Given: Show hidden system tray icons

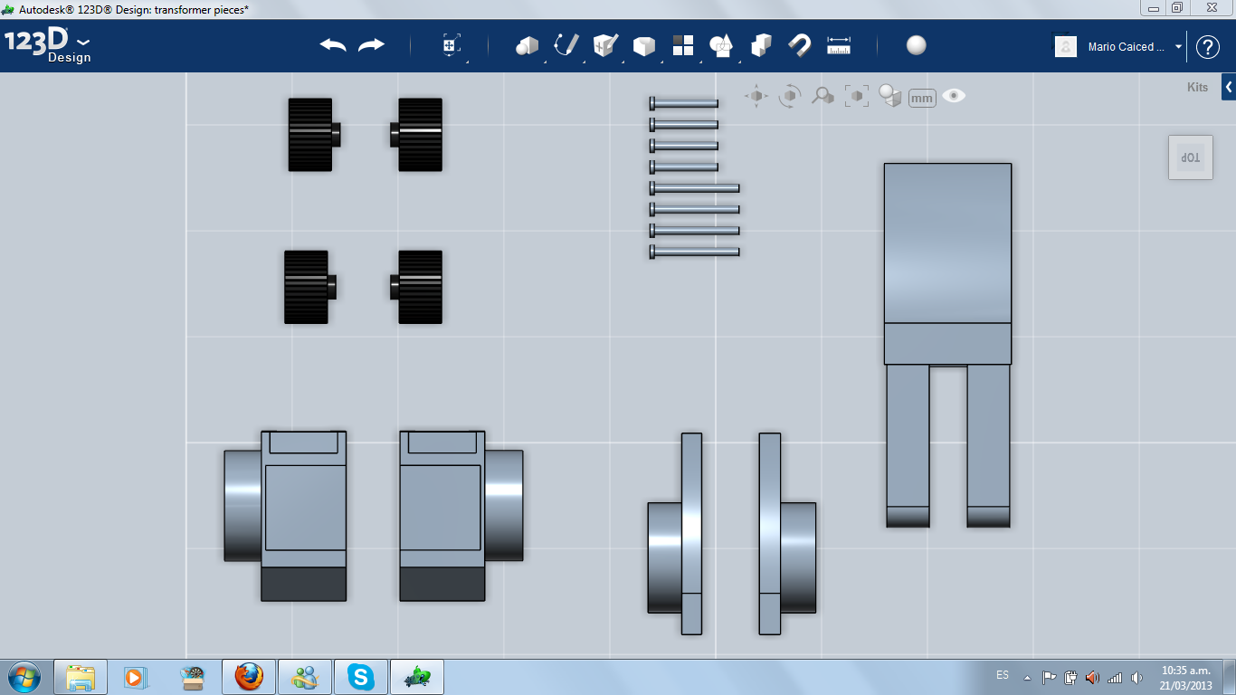Looking at the screenshot, I should pos(1027,677).
